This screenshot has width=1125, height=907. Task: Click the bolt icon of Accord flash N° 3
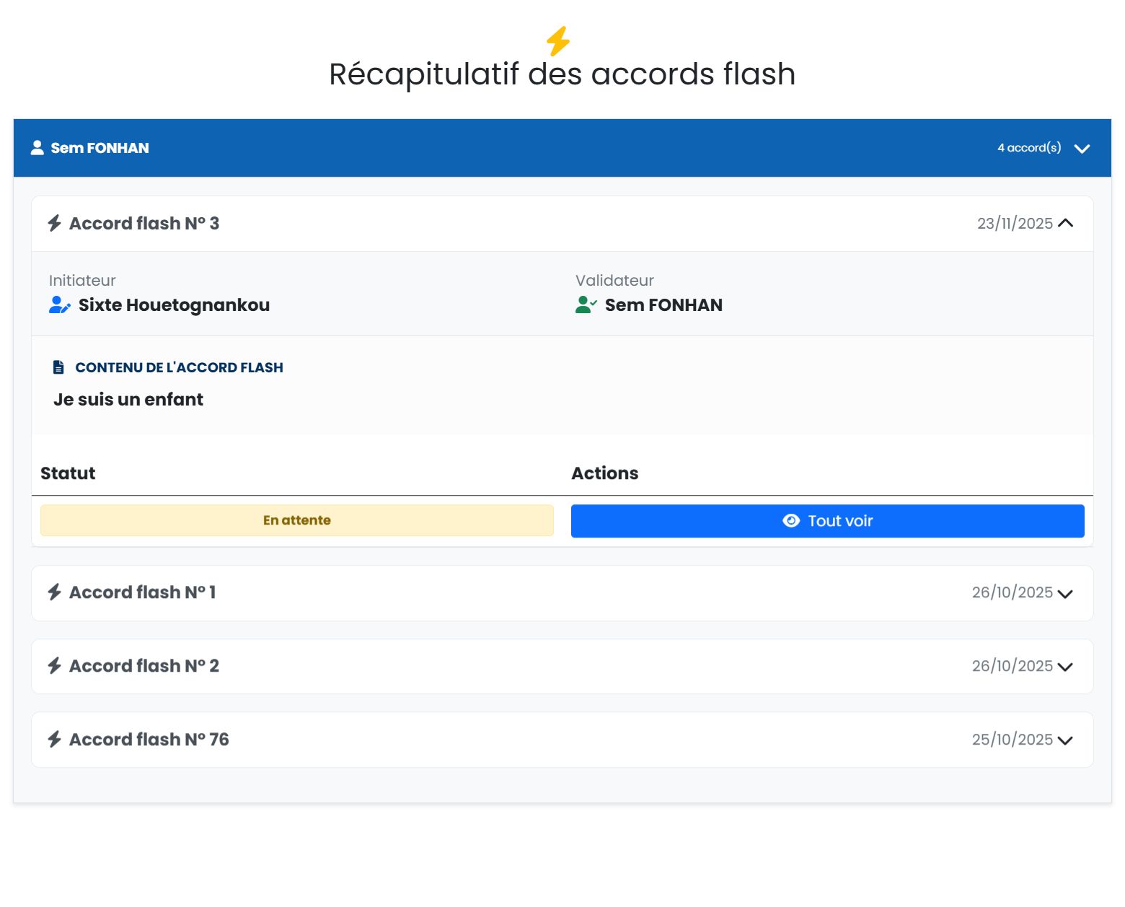55,223
